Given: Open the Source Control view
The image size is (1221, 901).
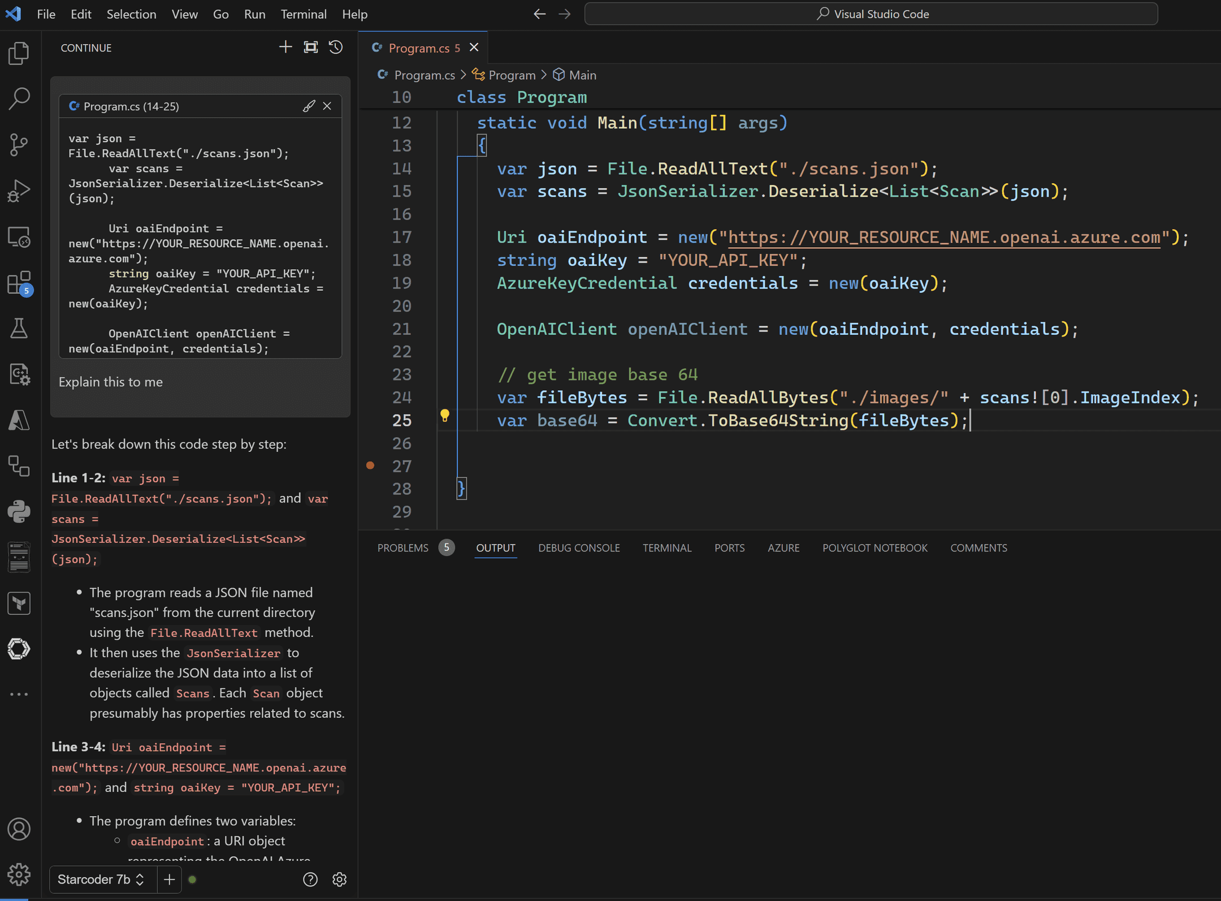Looking at the screenshot, I should pyautogui.click(x=19, y=144).
